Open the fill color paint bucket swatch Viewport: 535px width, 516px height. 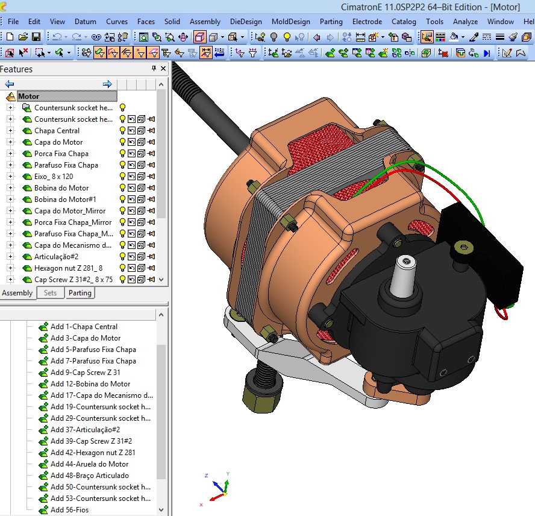(x=454, y=37)
